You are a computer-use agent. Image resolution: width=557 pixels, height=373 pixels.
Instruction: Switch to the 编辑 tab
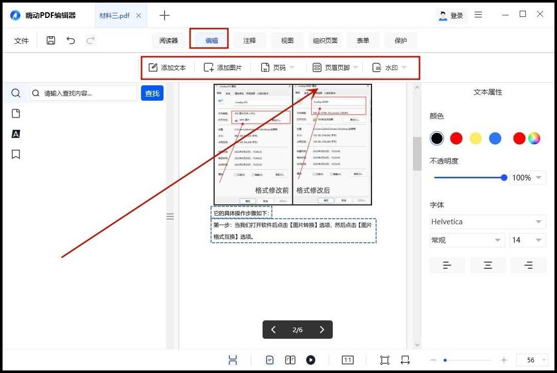click(x=212, y=40)
